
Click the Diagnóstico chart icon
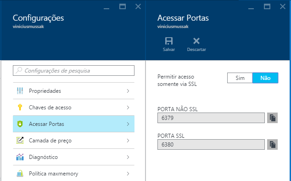pos(20,157)
